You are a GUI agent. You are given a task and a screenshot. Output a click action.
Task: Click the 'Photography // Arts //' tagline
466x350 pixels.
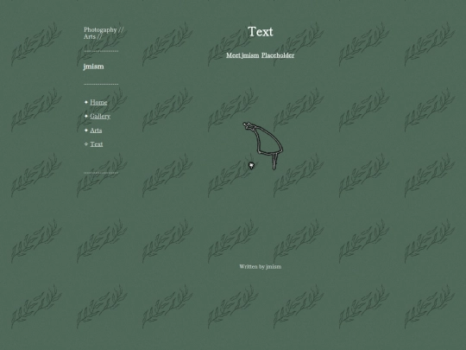104,34
